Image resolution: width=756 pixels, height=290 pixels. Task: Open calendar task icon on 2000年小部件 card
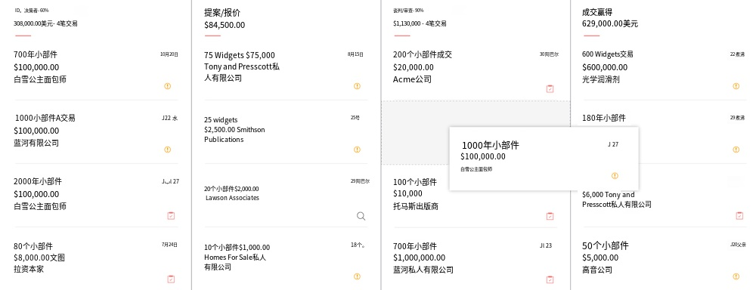click(171, 216)
